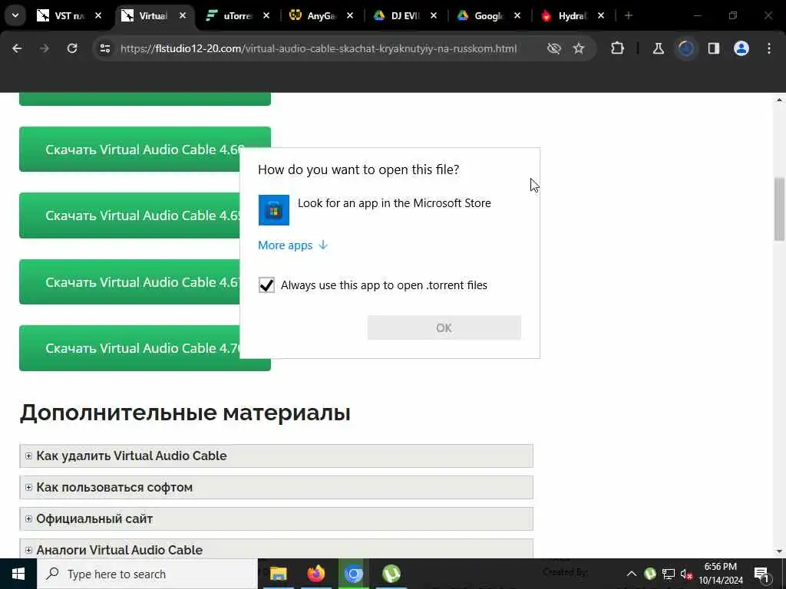Click the uTorrent system tray icon
The height and width of the screenshot is (589, 786).
[650, 574]
